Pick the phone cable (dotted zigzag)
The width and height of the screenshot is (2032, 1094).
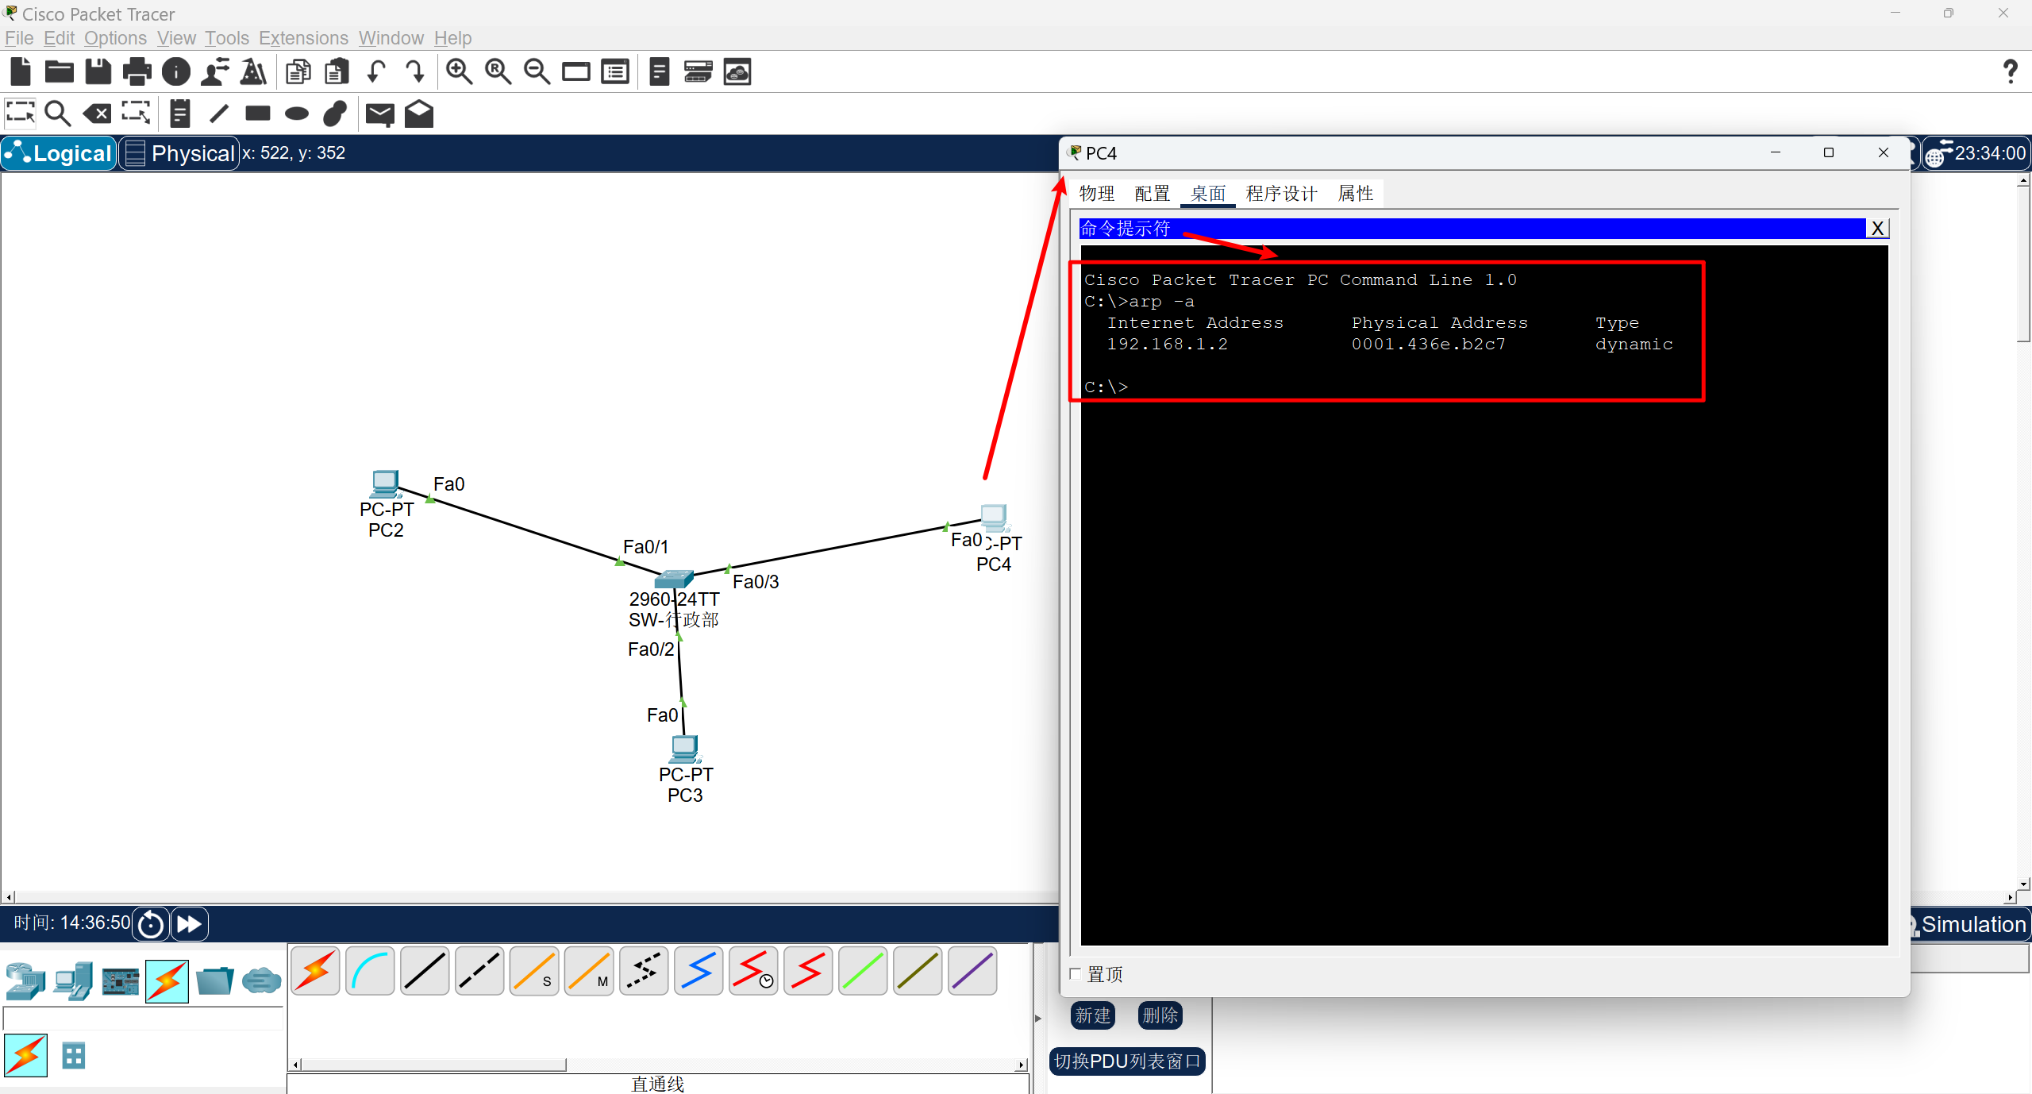[645, 970]
